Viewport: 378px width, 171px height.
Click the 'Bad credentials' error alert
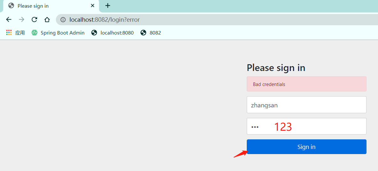(306, 84)
